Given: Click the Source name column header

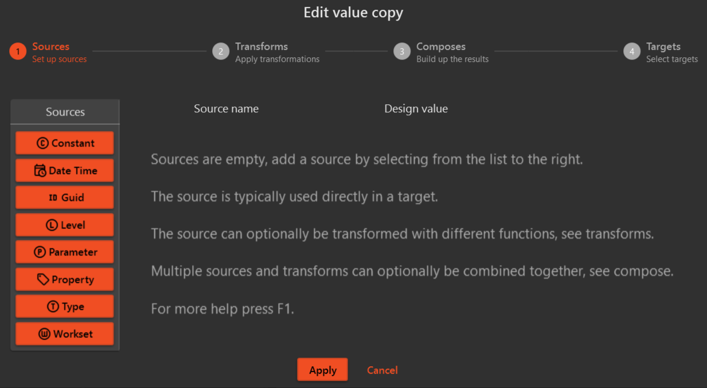Looking at the screenshot, I should tap(226, 108).
